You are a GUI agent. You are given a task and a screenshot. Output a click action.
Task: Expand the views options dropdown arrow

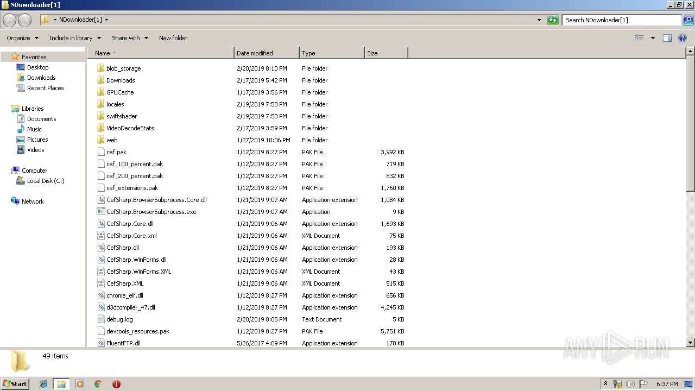pyautogui.click(x=653, y=38)
